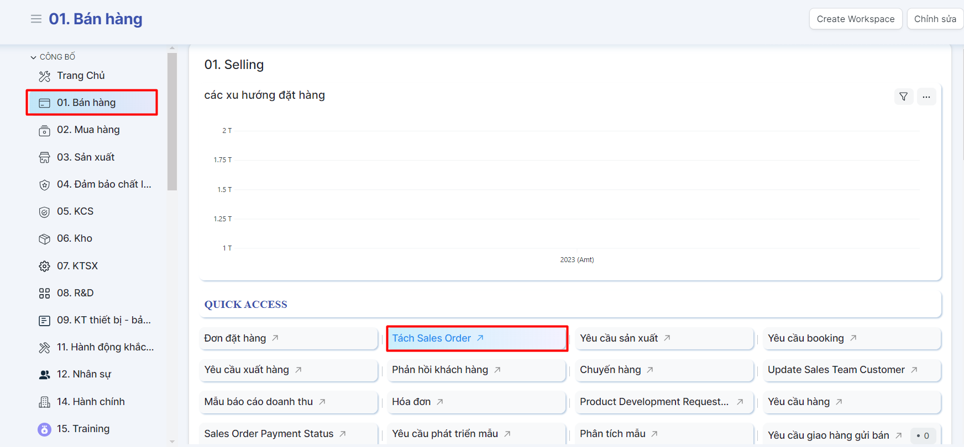Open the chart three-dots options menu
The image size is (964, 447).
pyautogui.click(x=926, y=97)
